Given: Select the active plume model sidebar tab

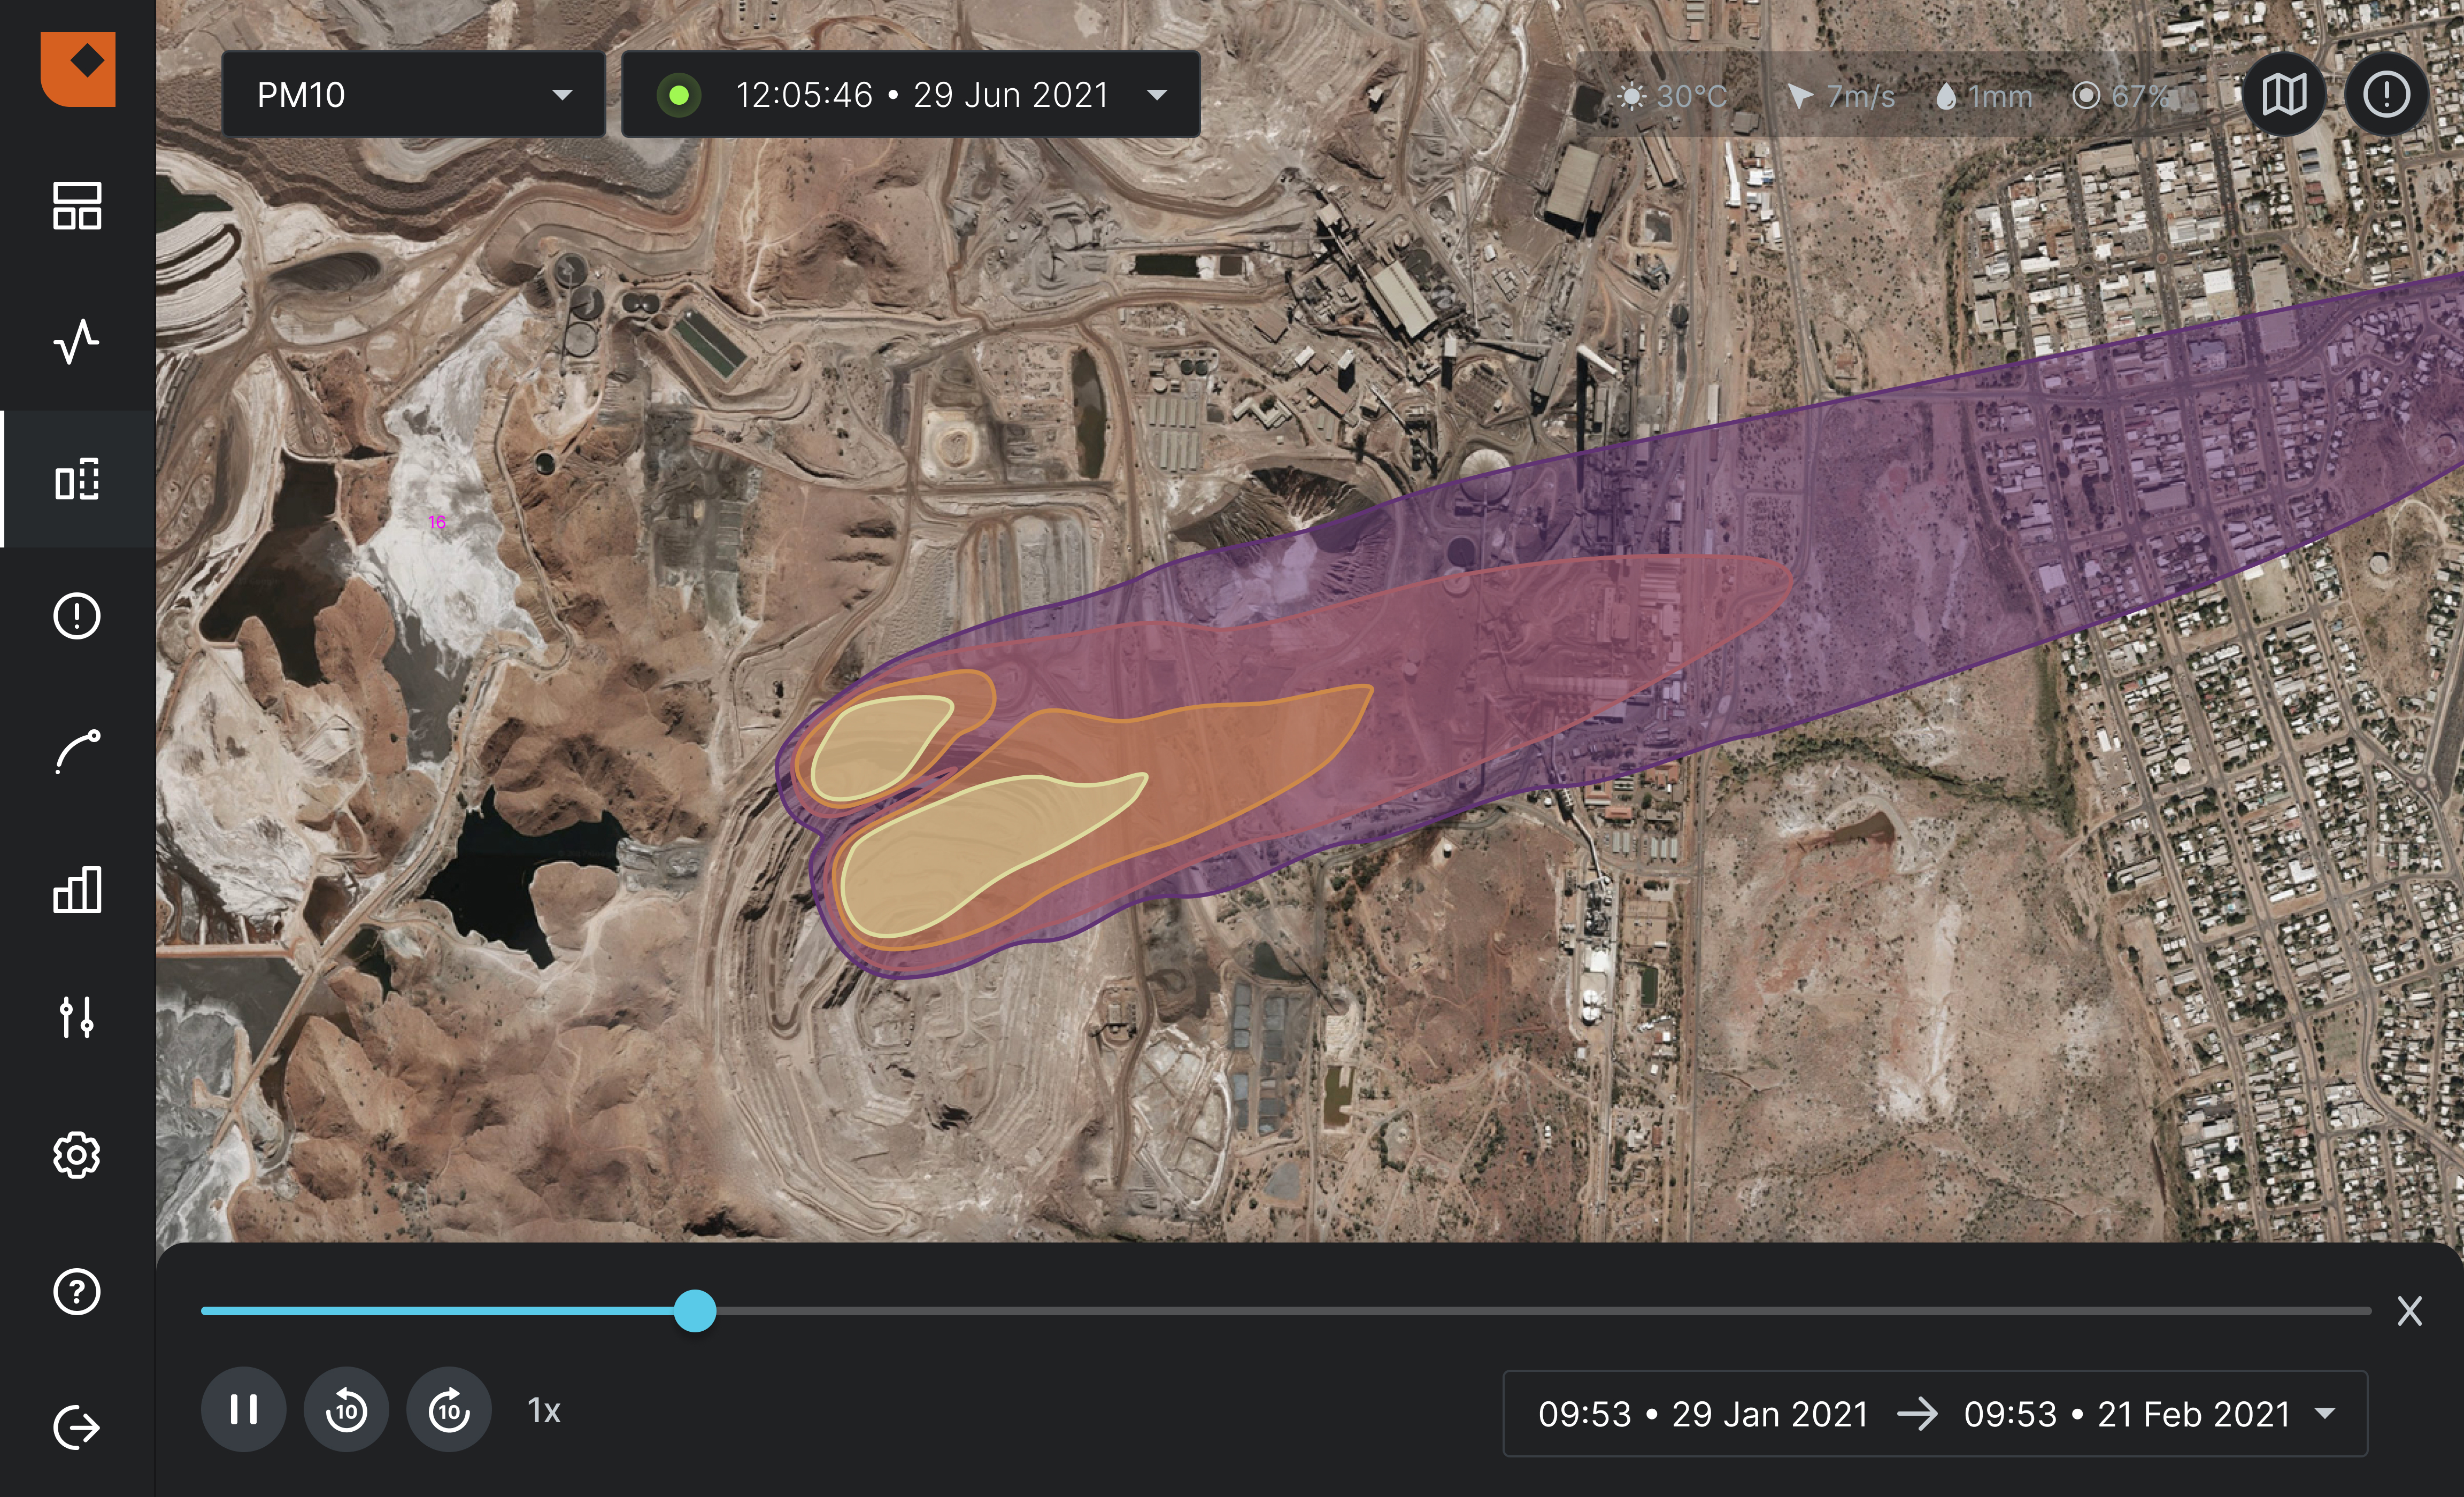Looking at the screenshot, I should [x=77, y=479].
